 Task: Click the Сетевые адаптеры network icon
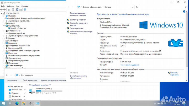(x=7, y=66)
